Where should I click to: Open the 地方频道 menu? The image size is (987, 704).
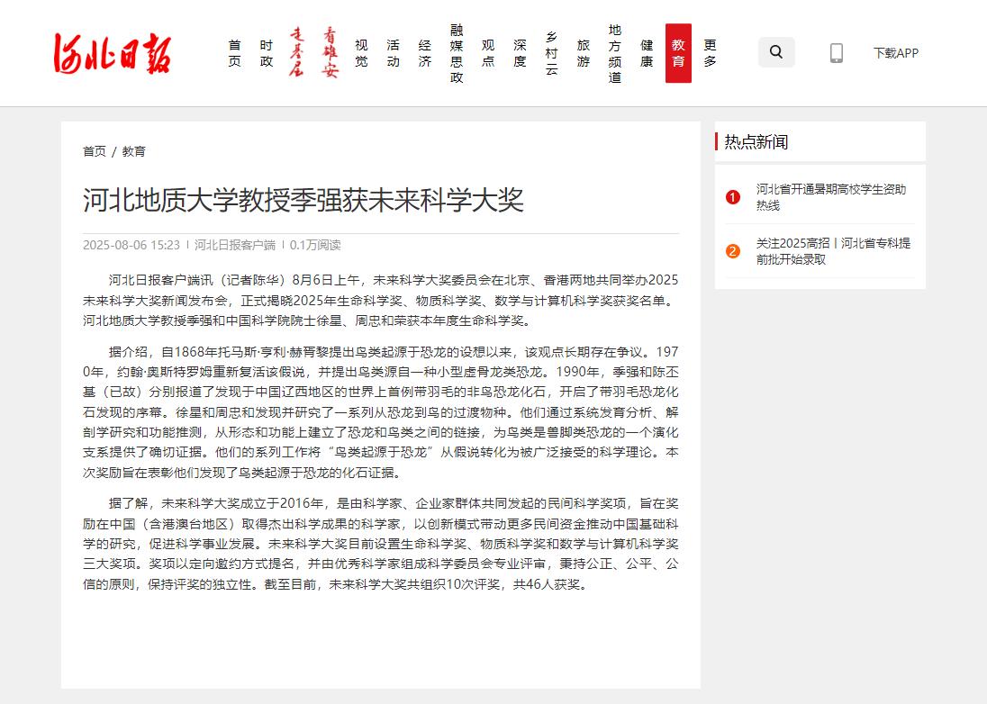point(614,53)
